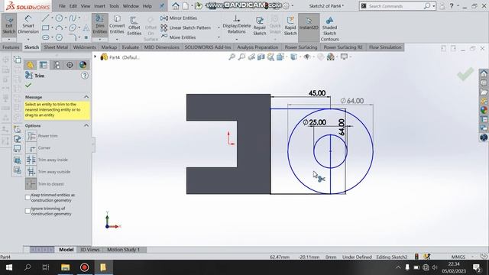Click the Zoom to Fit view icon
489x275 pixels.
[232, 57]
